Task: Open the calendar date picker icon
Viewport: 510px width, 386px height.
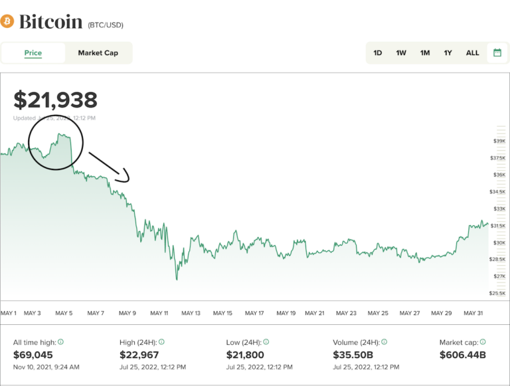Action: click(497, 52)
